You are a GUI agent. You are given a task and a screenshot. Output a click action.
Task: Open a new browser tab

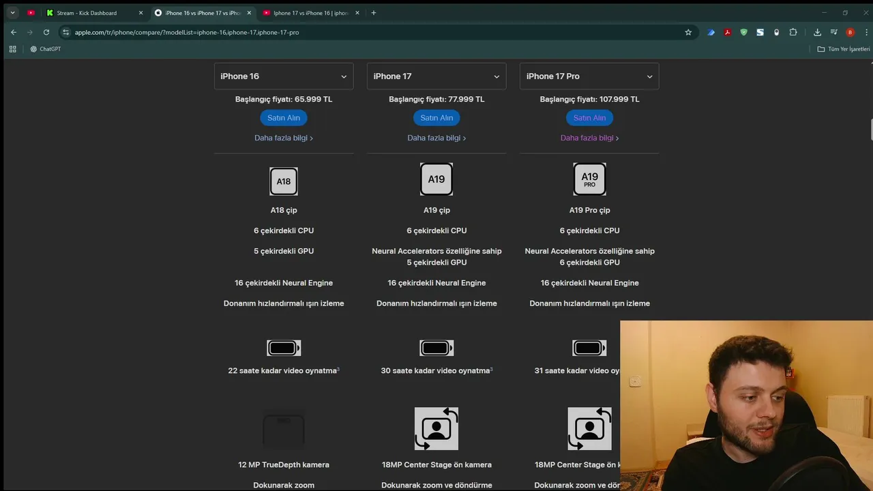[x=373, y=12]
